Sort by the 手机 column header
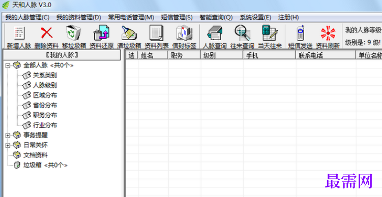The width and height of the screenshot is (382, 197). click(269, 55)
